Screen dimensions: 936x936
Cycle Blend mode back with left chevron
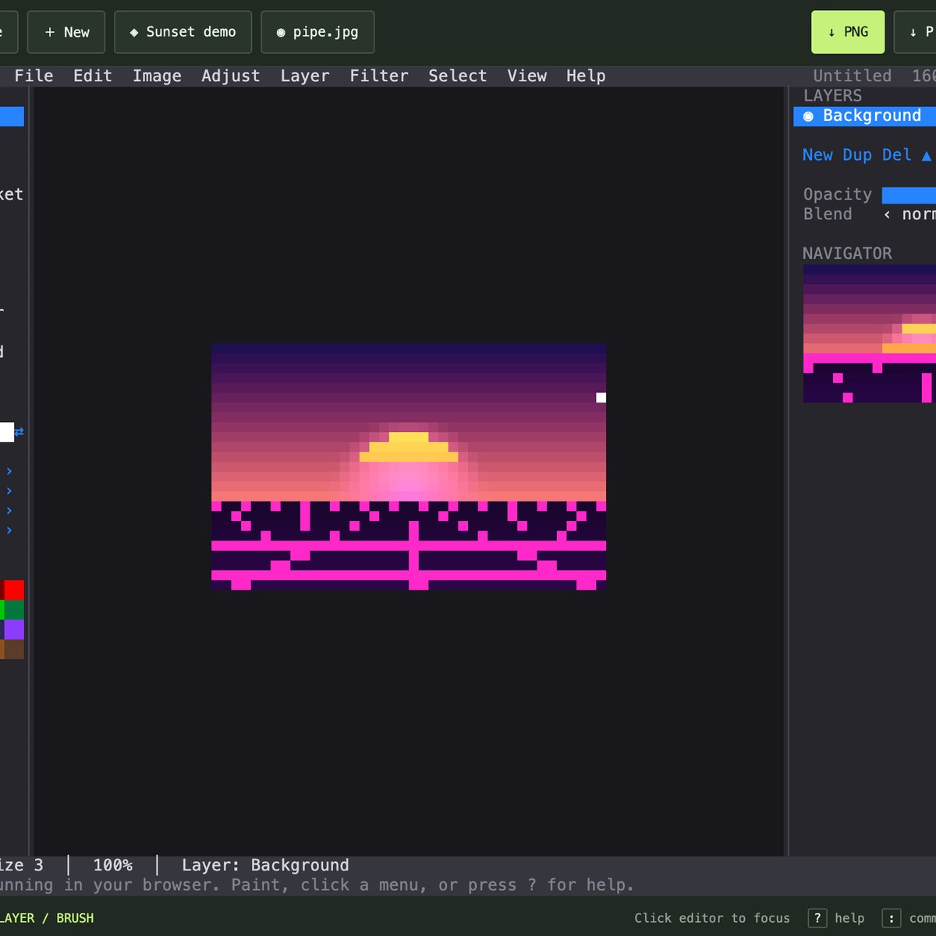pos(887,214)
